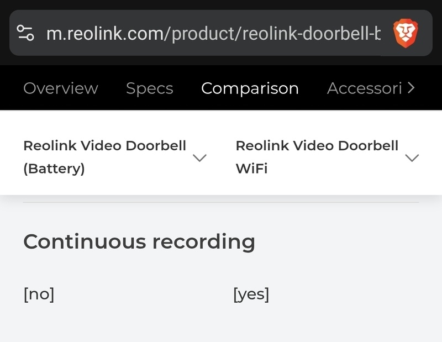442x342 pixels.
Task: Switch to the Overview tab
Action: [61, 88]
